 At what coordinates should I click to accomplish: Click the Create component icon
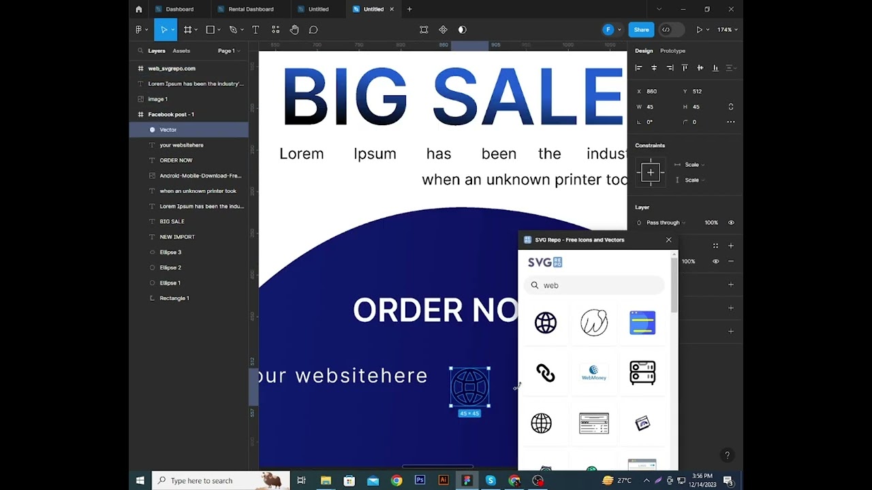click(443, 30)
